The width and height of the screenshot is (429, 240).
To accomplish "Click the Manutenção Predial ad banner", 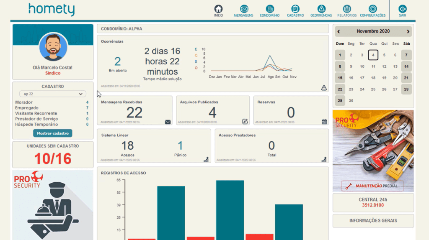I will (373, 151).
